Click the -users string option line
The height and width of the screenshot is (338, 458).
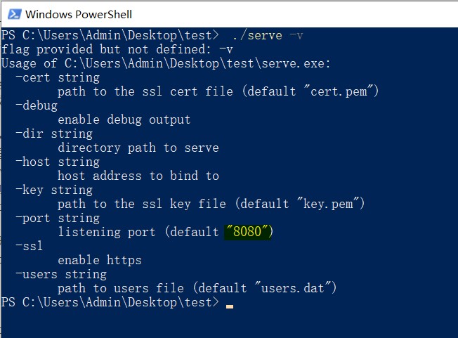pyautogui.click(x=61, y=274)
